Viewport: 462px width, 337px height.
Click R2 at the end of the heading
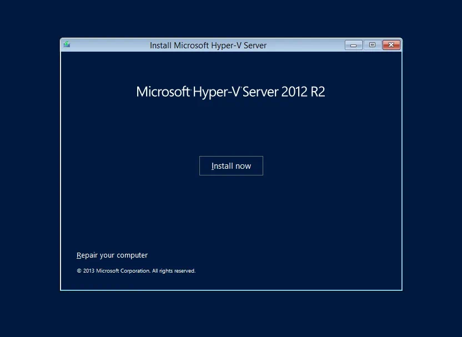318,92
